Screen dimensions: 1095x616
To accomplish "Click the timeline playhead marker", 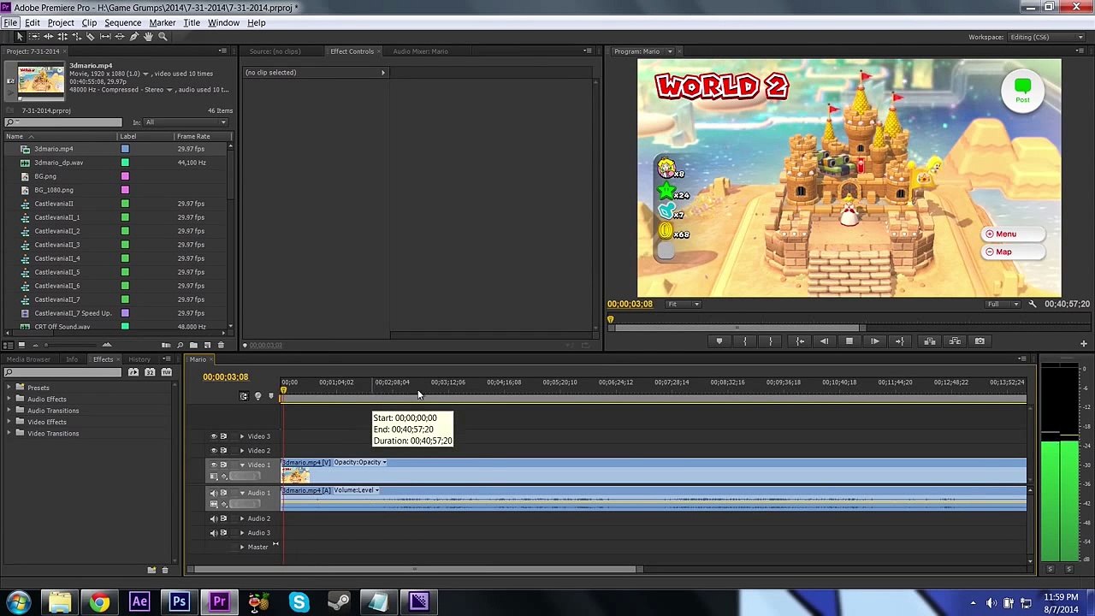I will (x=283, y=391).
